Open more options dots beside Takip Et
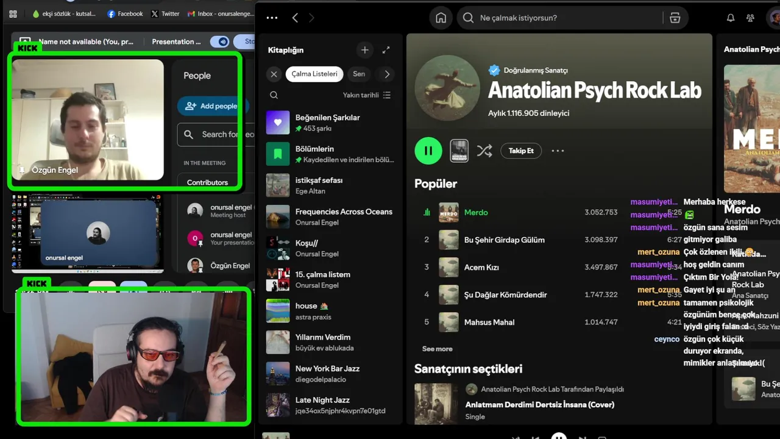 tap(558, 151)
